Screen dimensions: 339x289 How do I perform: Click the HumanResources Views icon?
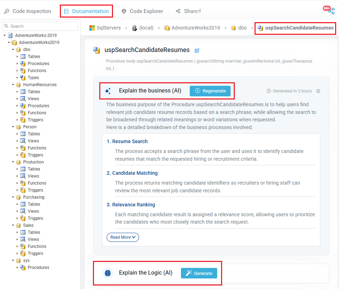[x=23, y=99]
